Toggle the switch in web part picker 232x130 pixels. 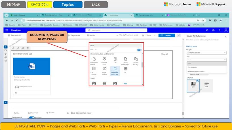pyautogui.click(x=139, y=50)
